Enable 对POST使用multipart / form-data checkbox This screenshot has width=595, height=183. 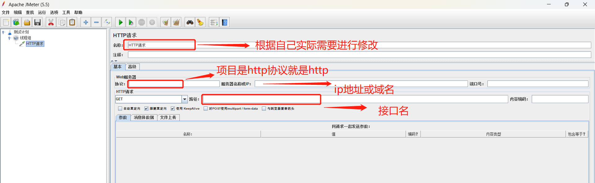(205, 109)
